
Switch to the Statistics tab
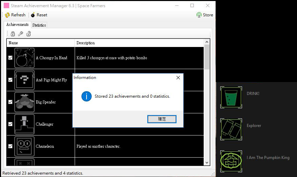pos(39,25)
